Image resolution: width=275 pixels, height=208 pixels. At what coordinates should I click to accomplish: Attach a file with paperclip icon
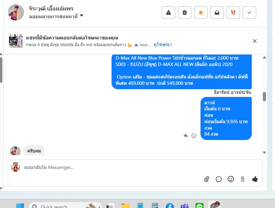pyautogui.click(x=207, y=179)
